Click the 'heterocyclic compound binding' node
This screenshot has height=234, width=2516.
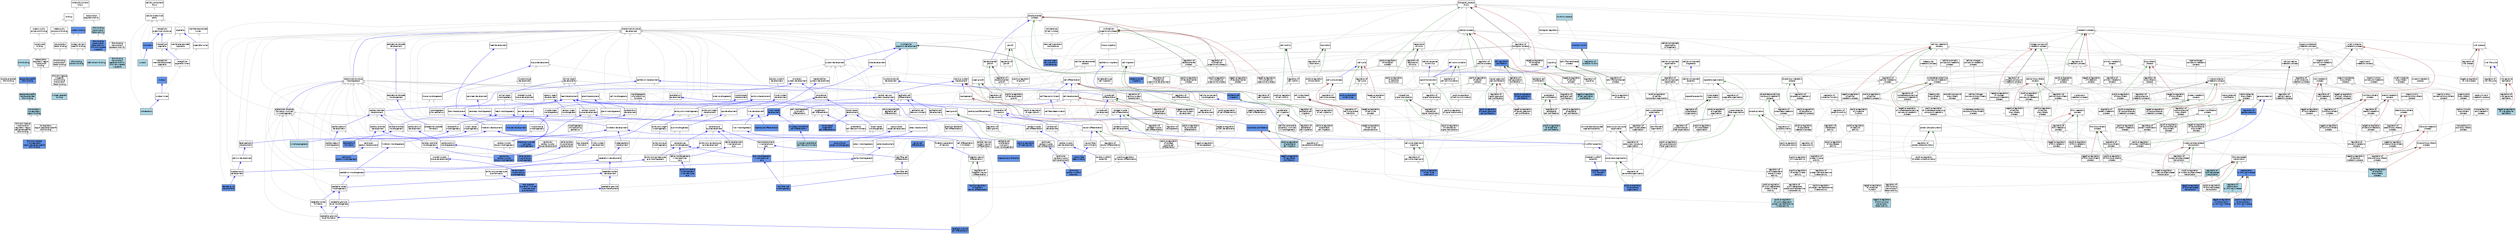60,30
